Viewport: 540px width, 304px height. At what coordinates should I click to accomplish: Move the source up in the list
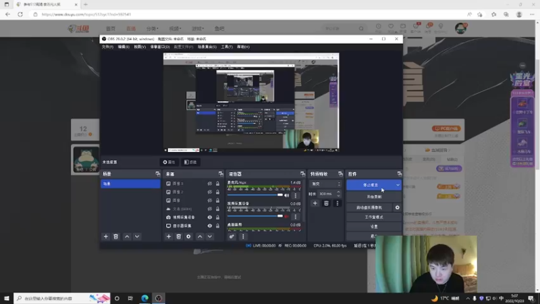200,236
